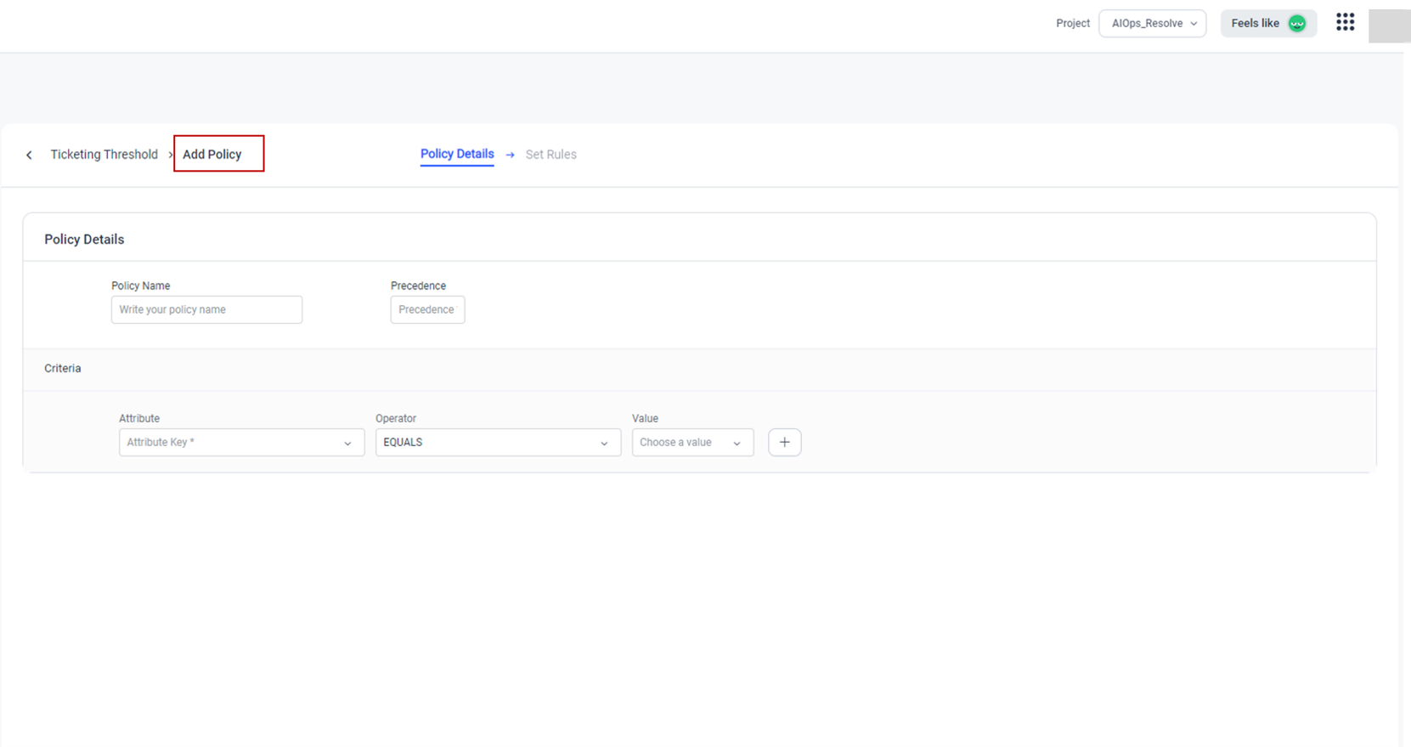This screenshot has height=747, width=1411.
Task: Click the user avatar in top-right corner
Action: (x=1389, y=25)
